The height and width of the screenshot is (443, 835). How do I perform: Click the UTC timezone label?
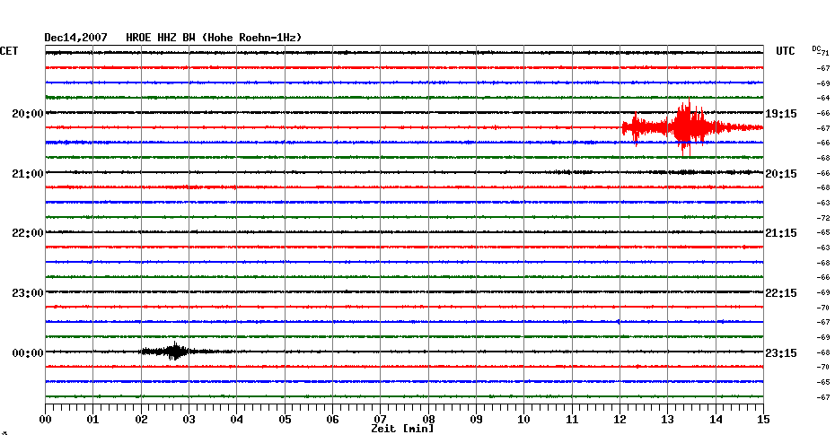(785, 51)
